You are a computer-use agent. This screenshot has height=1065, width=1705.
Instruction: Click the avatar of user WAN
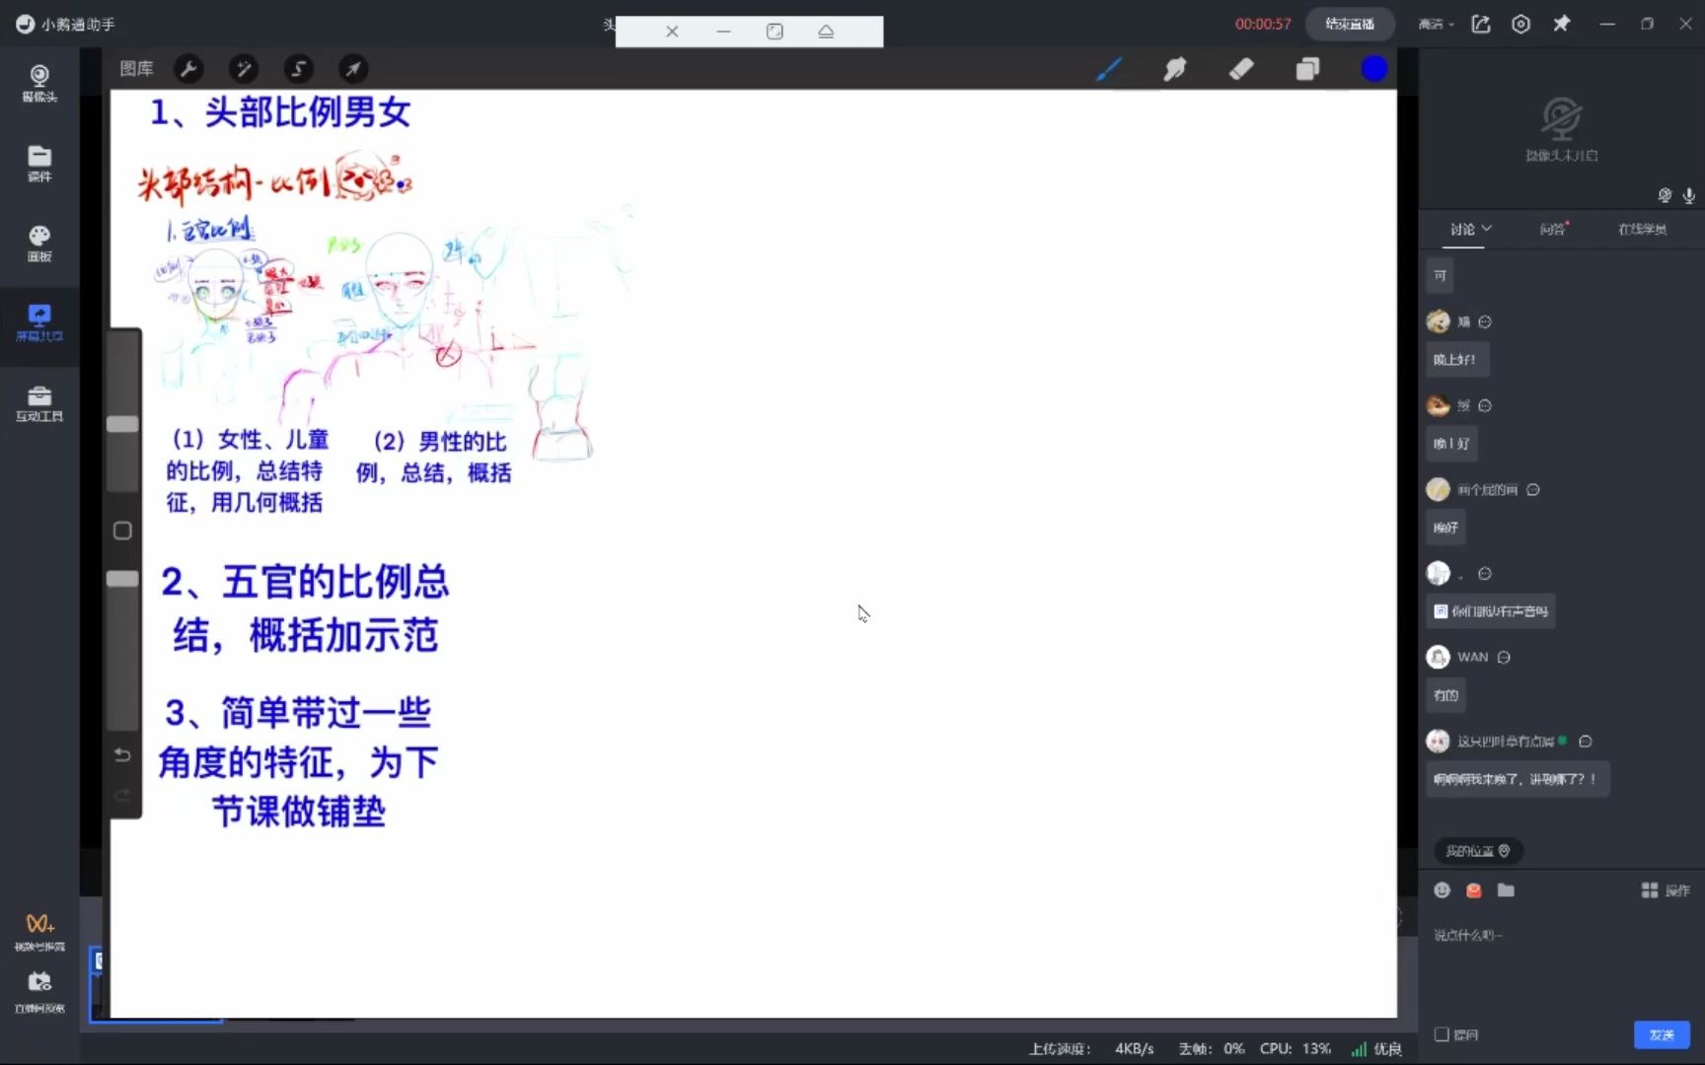pyautogui.click(x=1439, y=657)
